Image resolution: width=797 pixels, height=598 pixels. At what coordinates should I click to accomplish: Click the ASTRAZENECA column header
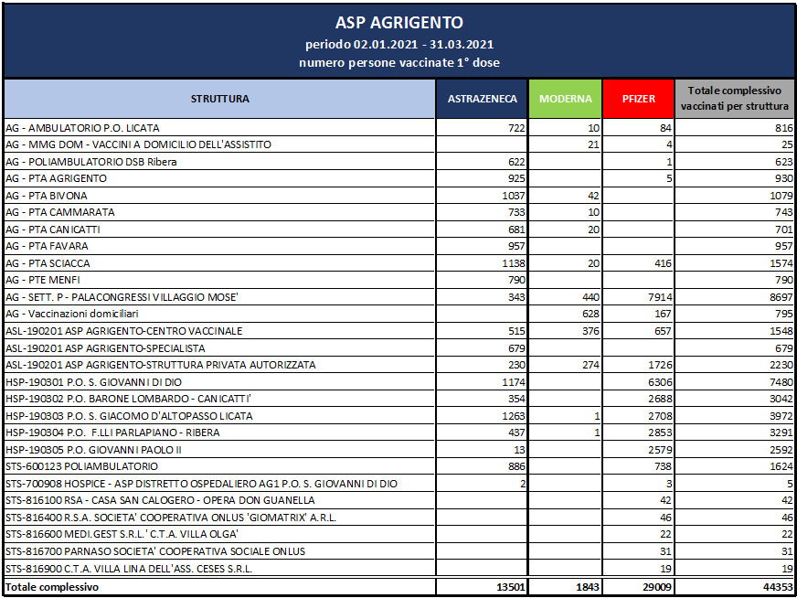tap(482, 99)
